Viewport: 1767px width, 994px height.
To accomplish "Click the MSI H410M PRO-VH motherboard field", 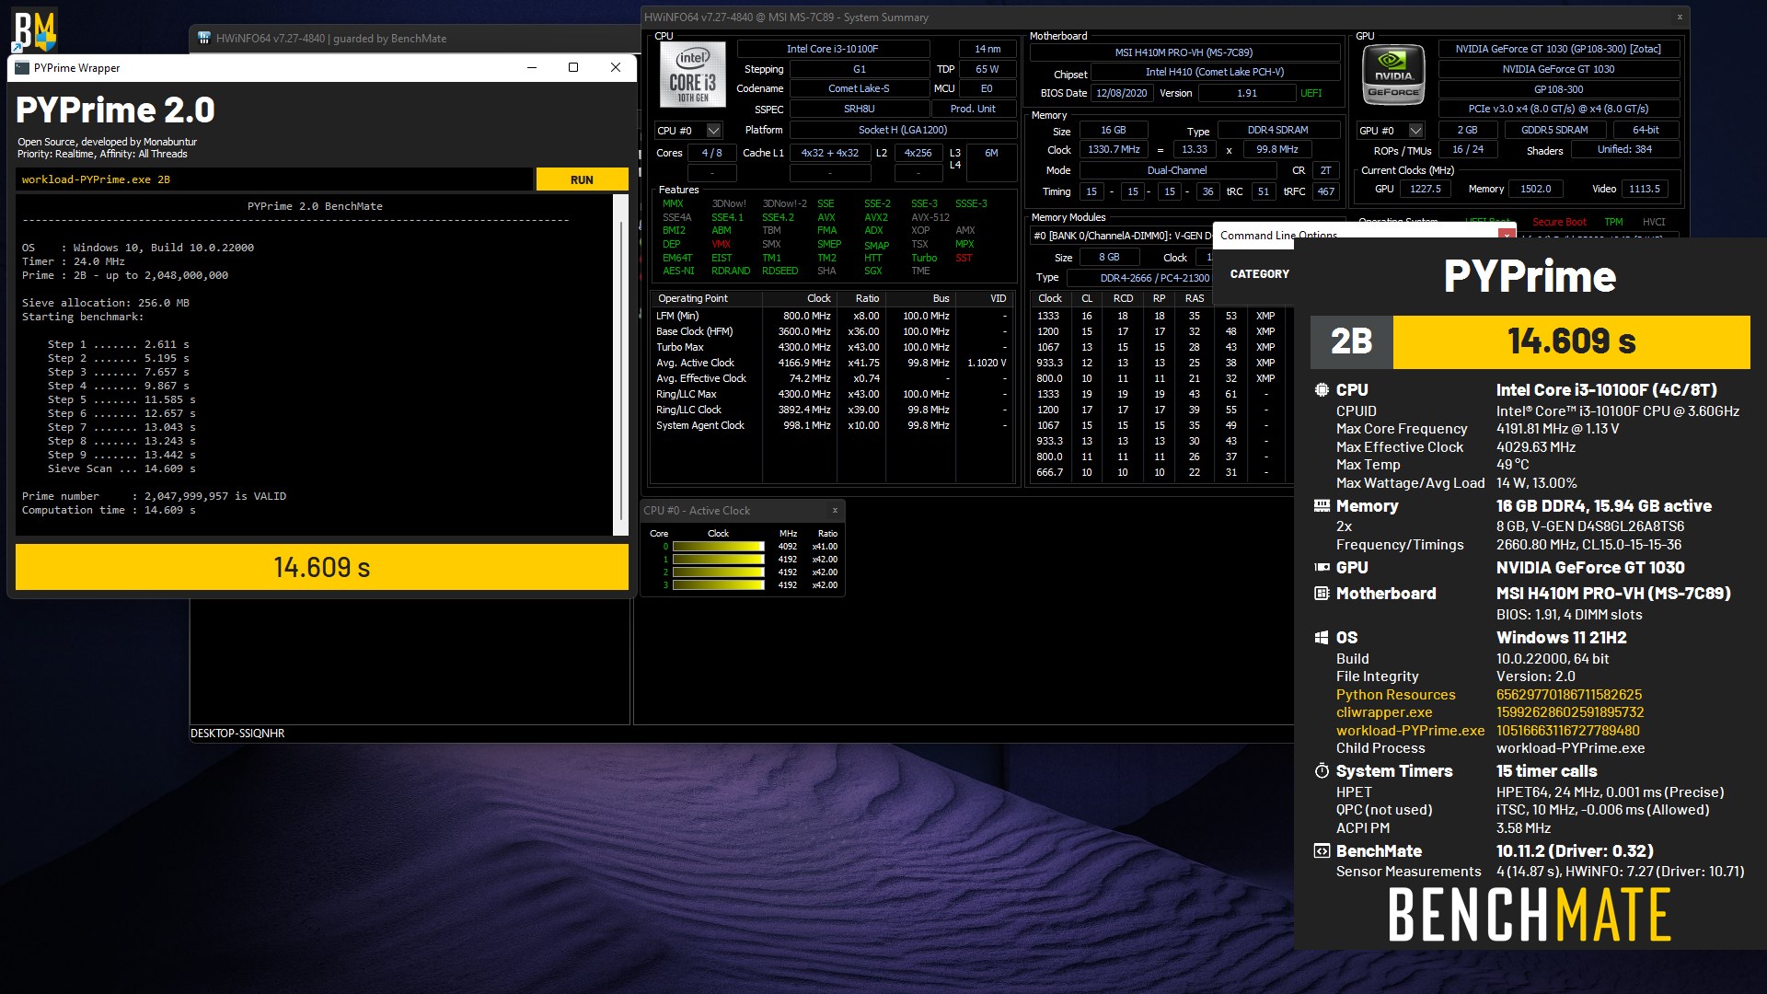I will click(x=1184, y=52).
